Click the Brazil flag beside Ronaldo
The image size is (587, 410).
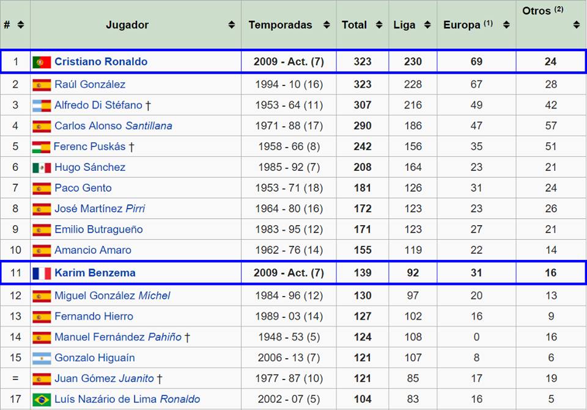(42, 400)
